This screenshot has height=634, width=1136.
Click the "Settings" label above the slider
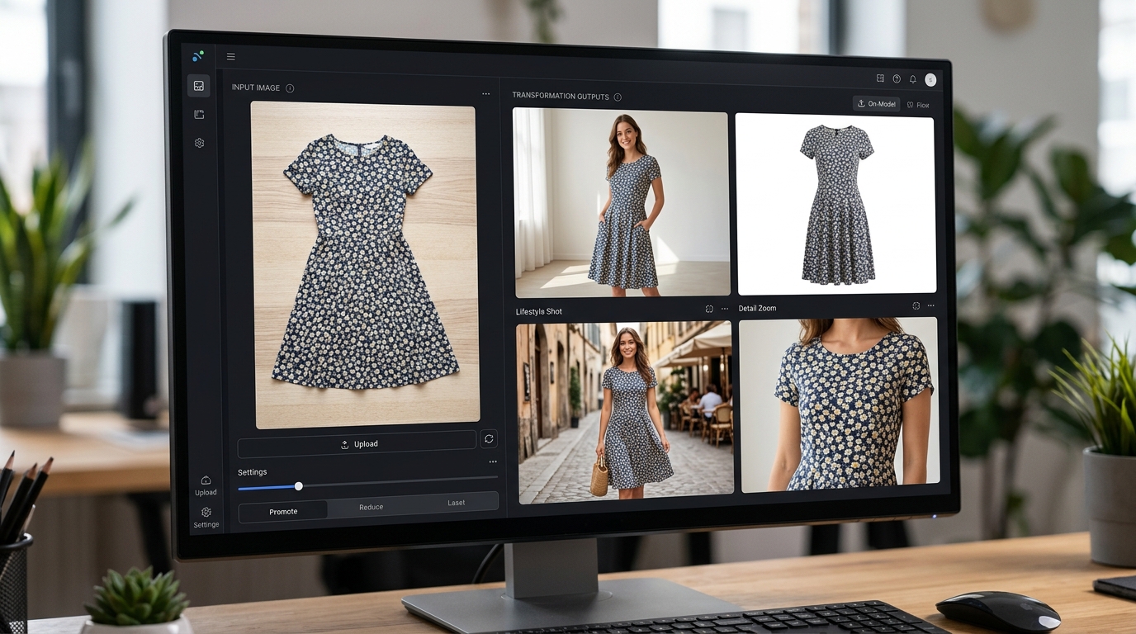coord(252,472)
